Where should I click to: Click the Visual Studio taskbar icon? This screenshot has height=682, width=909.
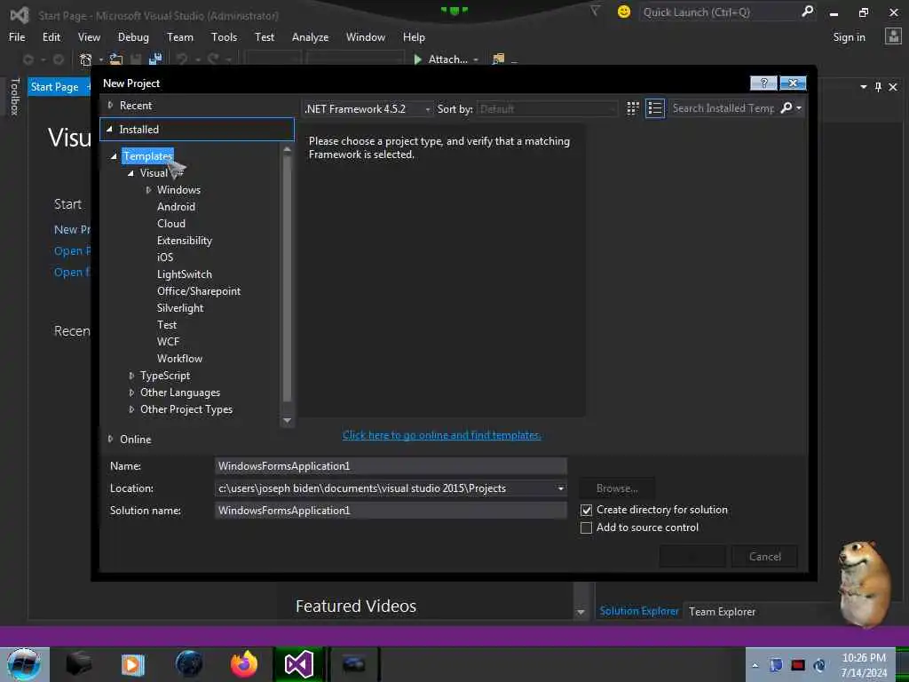tap(298, 664)
